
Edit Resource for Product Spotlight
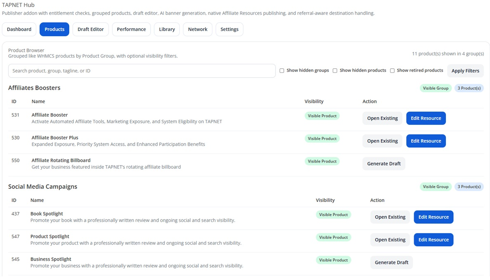pyautogui.click(x=433, y=240)
